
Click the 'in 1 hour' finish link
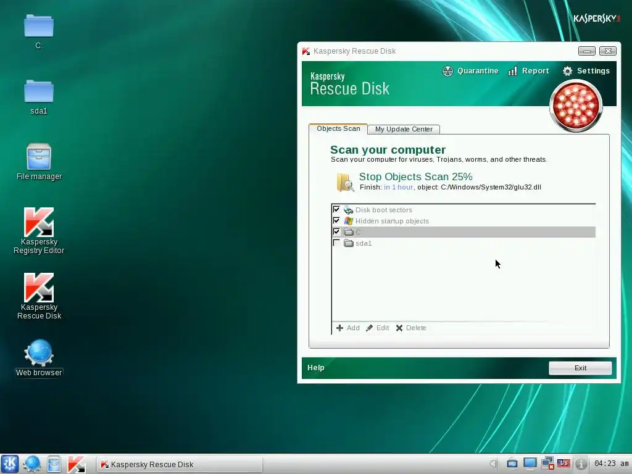coord(398,187)
